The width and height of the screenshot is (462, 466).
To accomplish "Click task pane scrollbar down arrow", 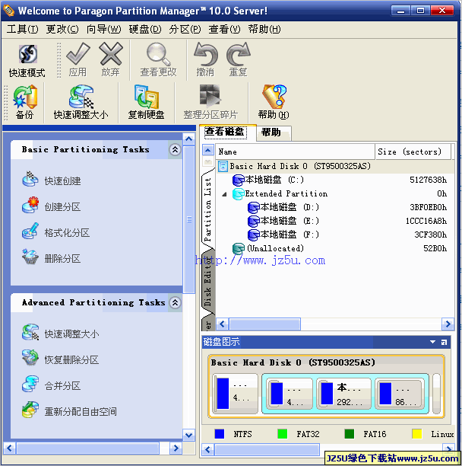I will click(189, 436).
